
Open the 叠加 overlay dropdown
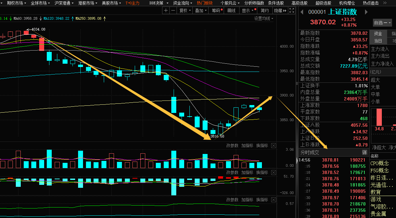tap(201, 11)
